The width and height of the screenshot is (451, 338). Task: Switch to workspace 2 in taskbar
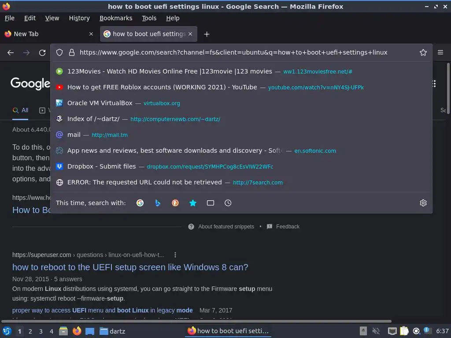[30, 331]
